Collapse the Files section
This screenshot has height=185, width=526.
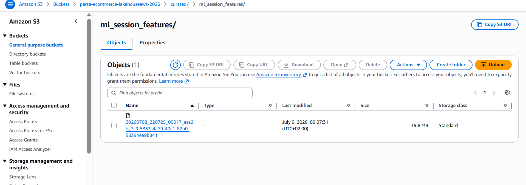tap(5, 85)
